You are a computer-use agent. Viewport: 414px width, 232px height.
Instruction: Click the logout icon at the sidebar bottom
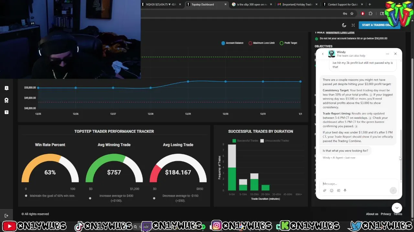coord(6,216)
